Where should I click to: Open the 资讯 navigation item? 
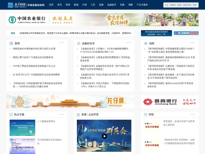coord(60,5)
